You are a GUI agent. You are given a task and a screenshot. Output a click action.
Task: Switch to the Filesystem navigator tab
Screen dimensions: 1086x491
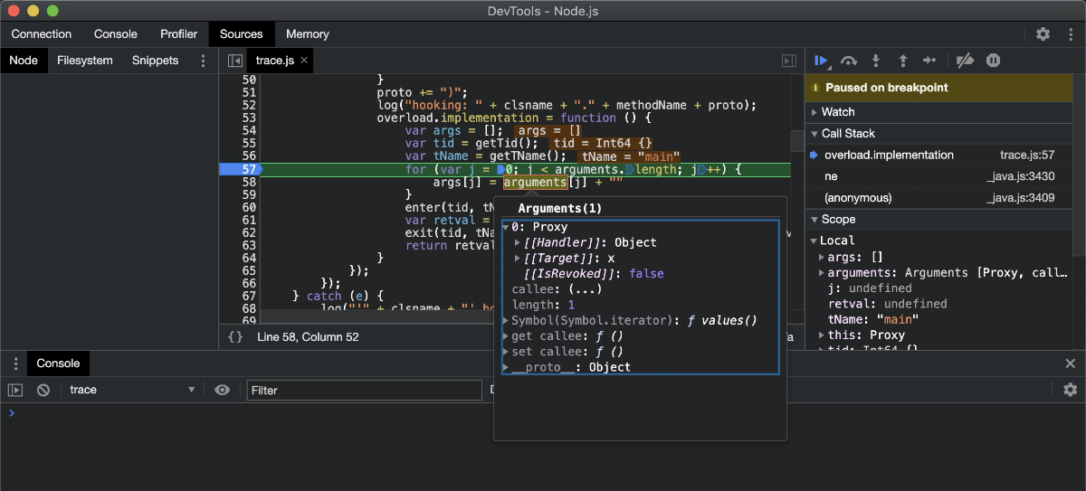click(x=85, y=61)
